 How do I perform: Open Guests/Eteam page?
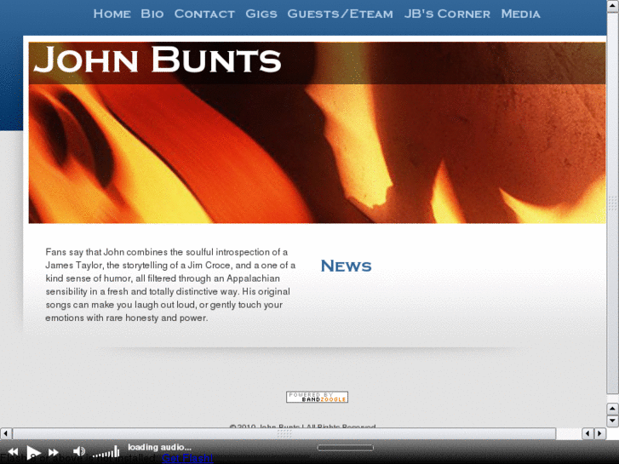(x=340, y=14)
